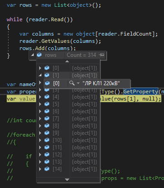The image size is (164, 188).
Task: Open the text visualizer magnifier icon
Action: point(72,83)
